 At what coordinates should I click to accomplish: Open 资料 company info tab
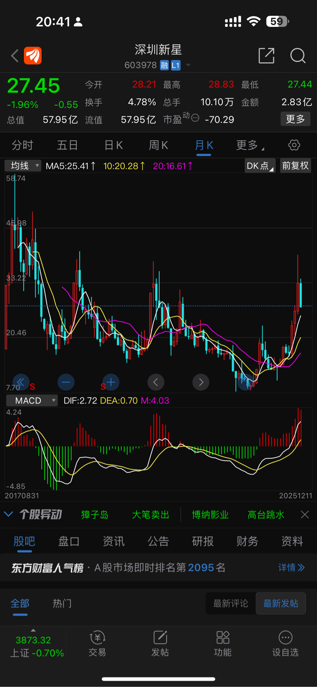click(292, 541)
